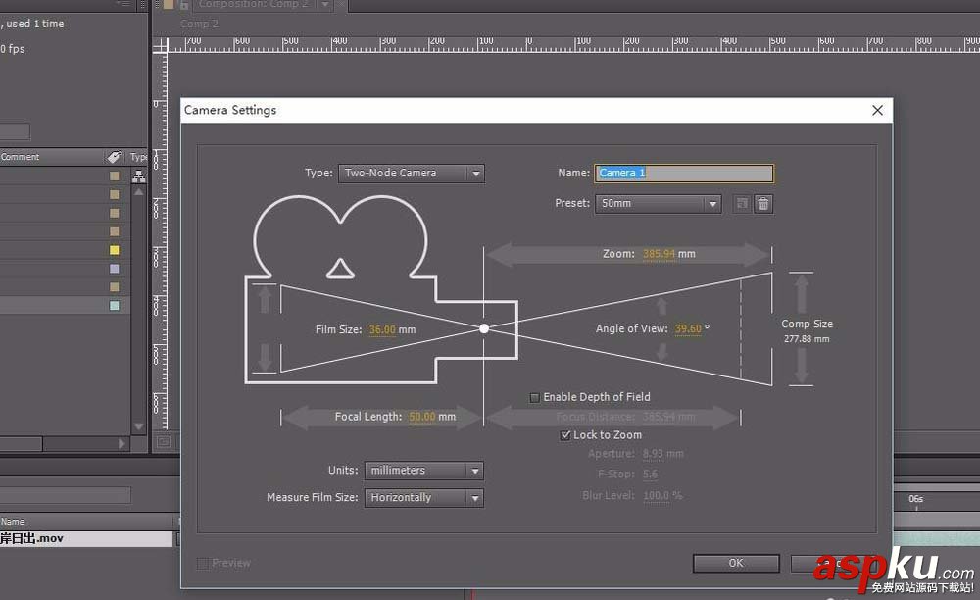Click the Focal Length value 50.00
The height and width of the screenshot is (600, 980).
422,417
